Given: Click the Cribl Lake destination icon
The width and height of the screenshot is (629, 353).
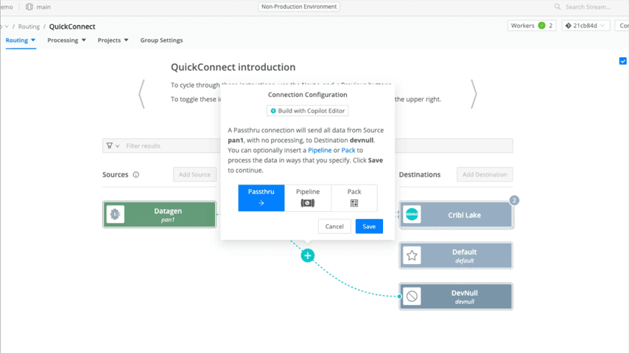Looking at the screenshot, I should (x=412, y=215).
